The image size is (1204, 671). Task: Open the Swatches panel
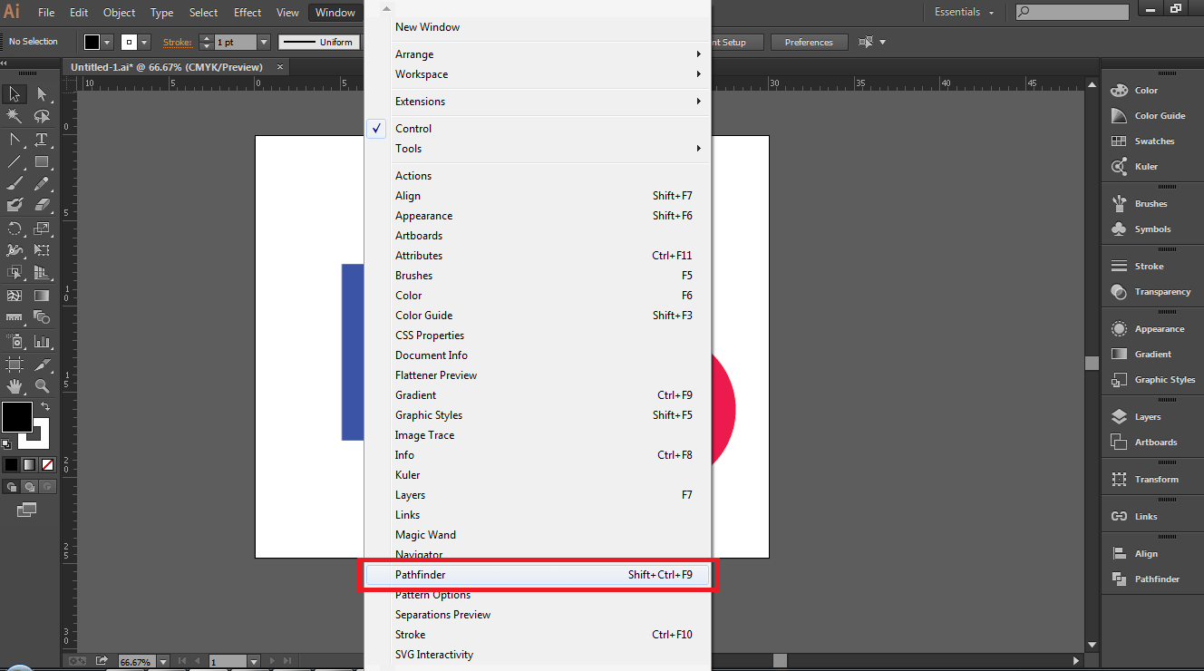[x=1148, y=141]
